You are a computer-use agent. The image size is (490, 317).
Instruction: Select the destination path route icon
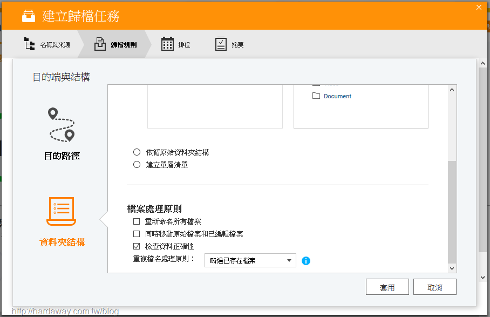coord(62,125)
